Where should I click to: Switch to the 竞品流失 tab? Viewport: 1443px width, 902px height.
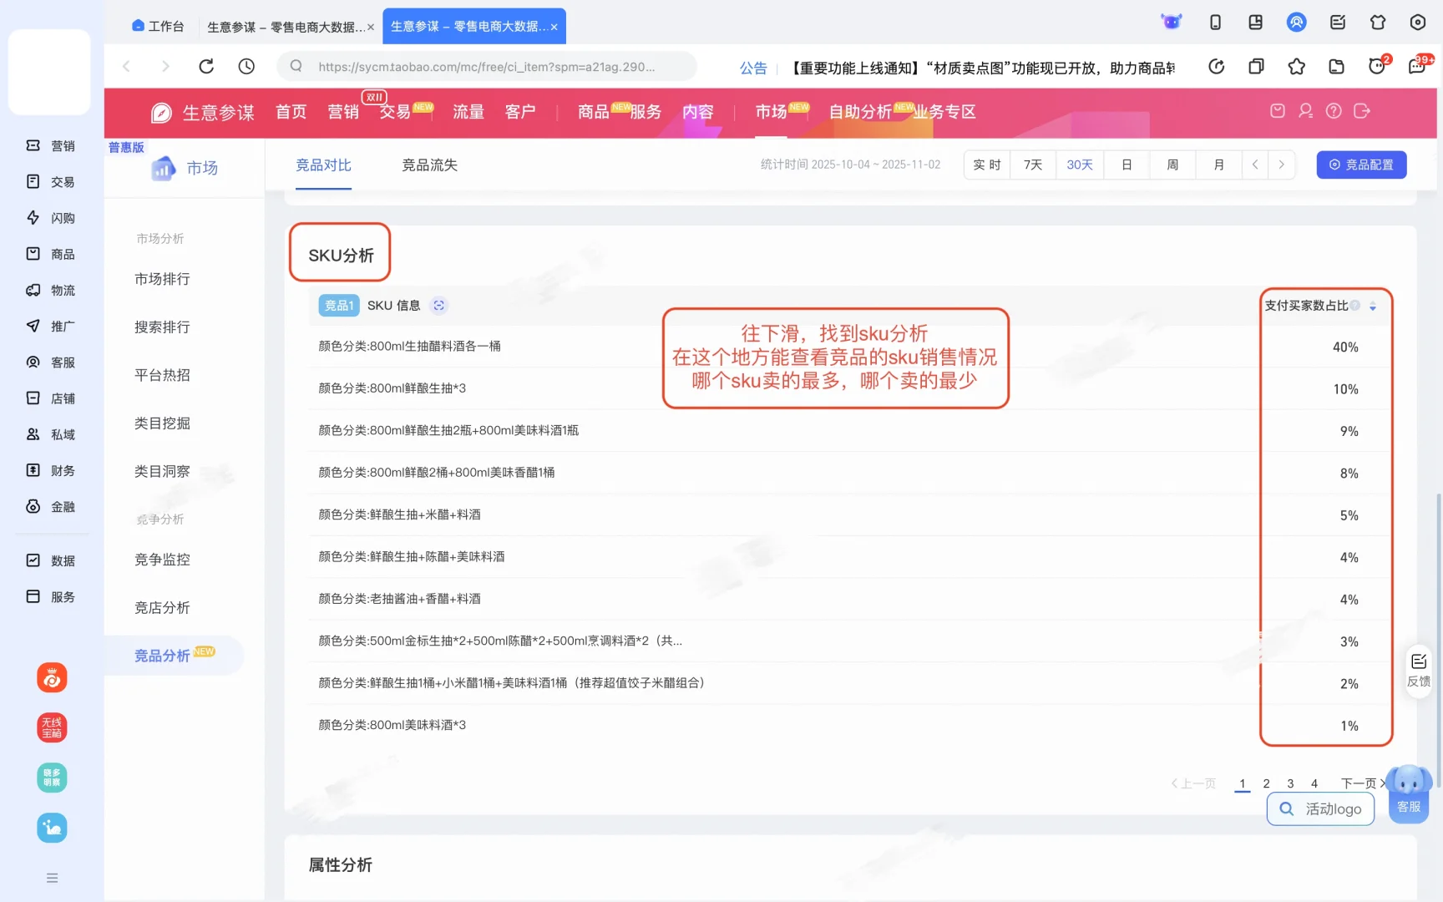430,165
